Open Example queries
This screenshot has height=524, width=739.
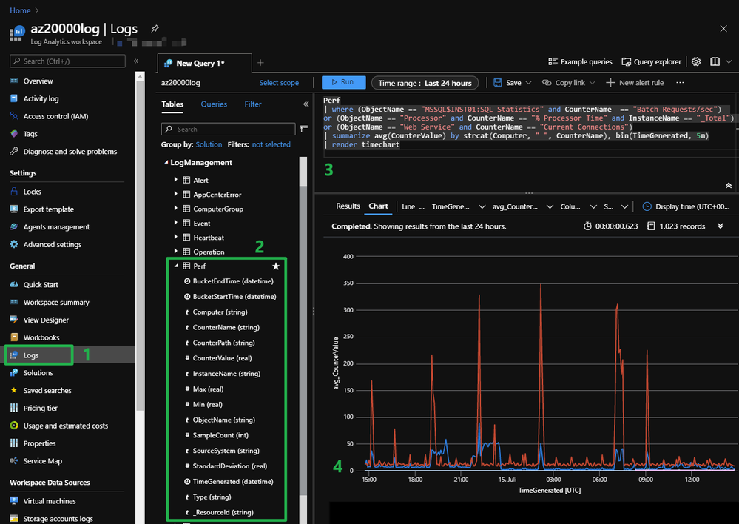(580, 61)
